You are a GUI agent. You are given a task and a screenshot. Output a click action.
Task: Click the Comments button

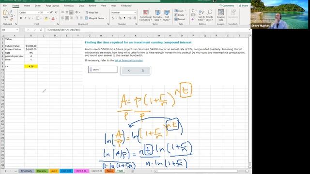[x=227, y=6]
